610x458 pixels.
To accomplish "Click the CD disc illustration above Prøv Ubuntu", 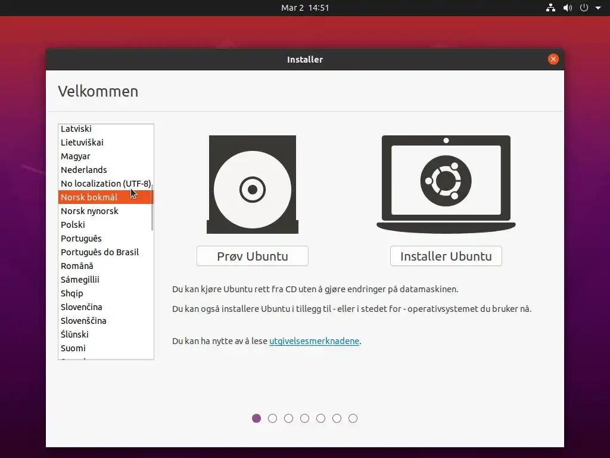I will coord(253,185).
